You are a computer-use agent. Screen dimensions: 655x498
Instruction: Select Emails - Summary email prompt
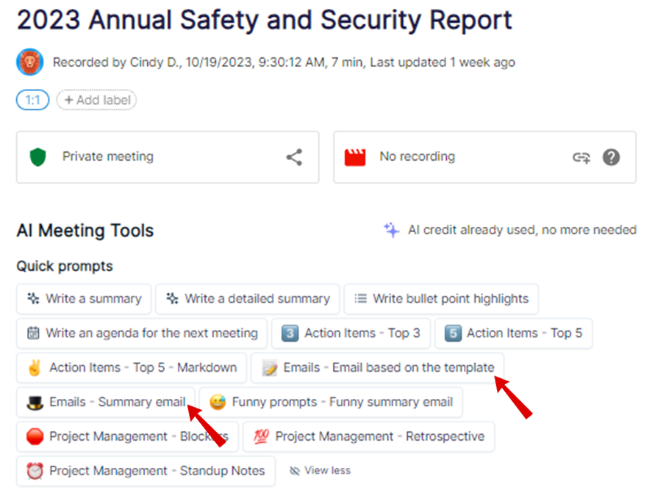coord(106,402)
